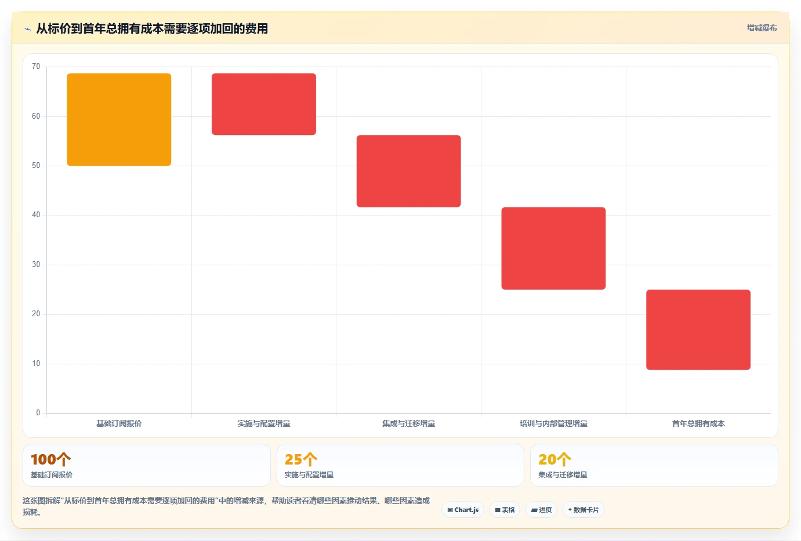This screenshot has width=801, height=541.
Task: Click the lightning icon beside the chart title
Action: coord(27,29)
